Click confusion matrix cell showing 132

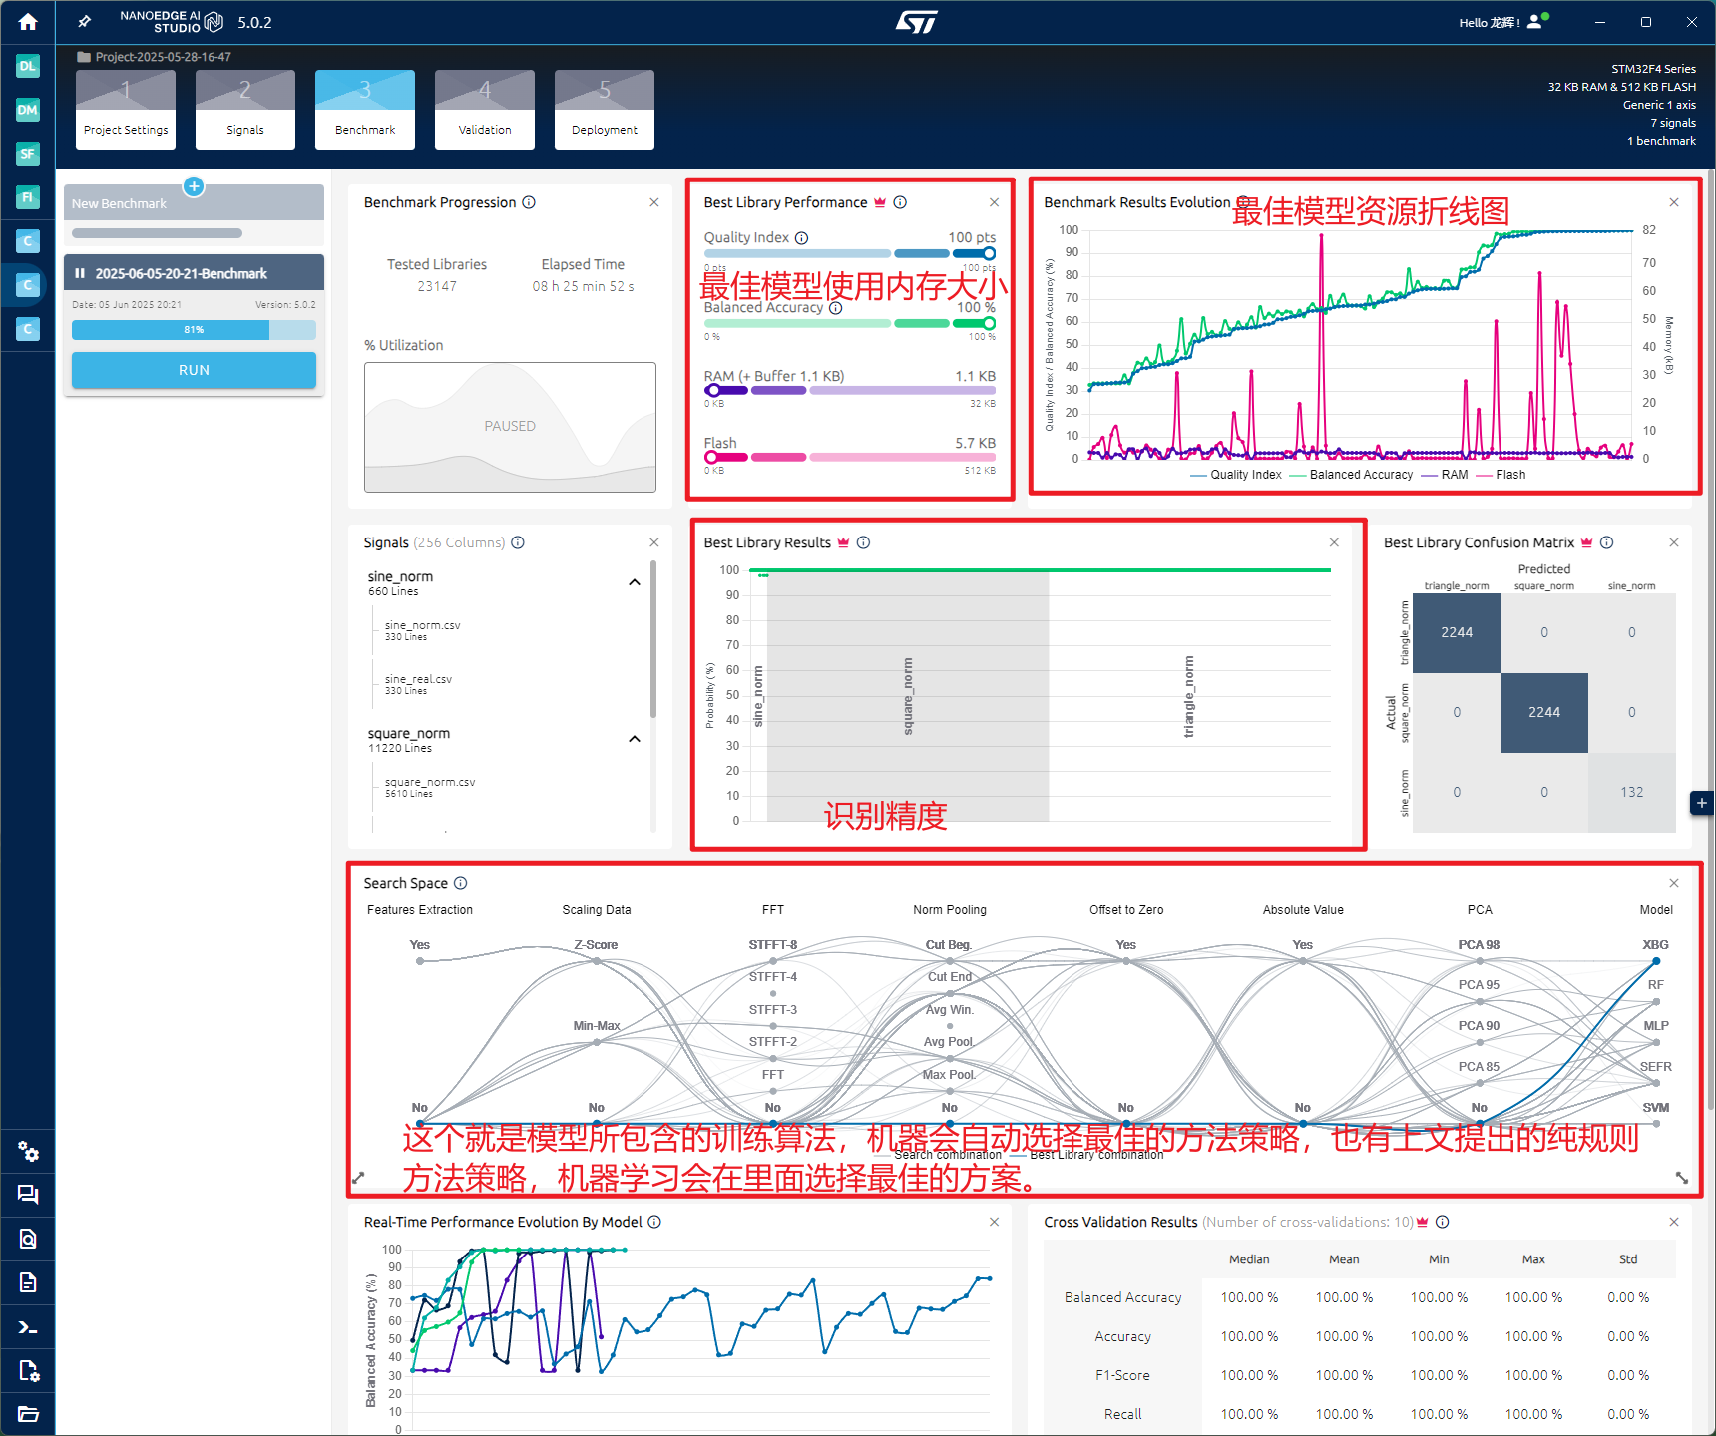[1632, 792]
